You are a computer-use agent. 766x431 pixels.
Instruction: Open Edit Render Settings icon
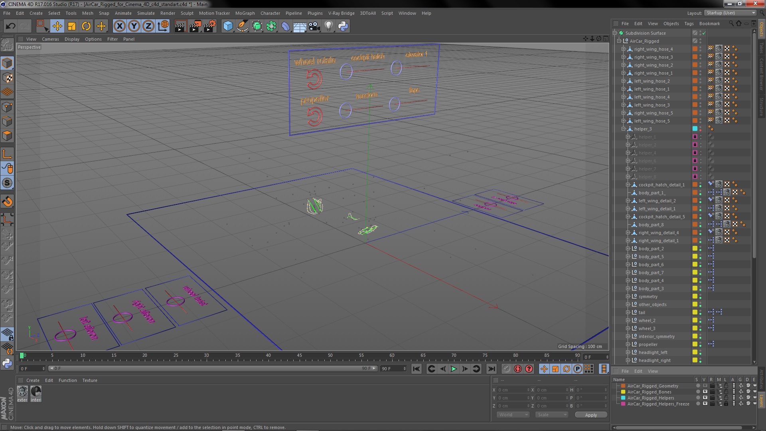(x=209, y=26)
